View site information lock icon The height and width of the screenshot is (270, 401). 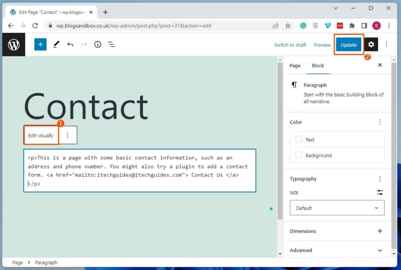51,25
